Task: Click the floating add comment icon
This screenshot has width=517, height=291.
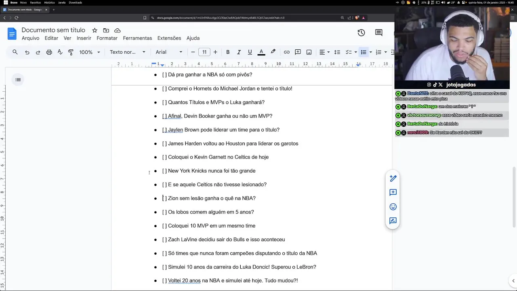Action: tap(393, 192)
